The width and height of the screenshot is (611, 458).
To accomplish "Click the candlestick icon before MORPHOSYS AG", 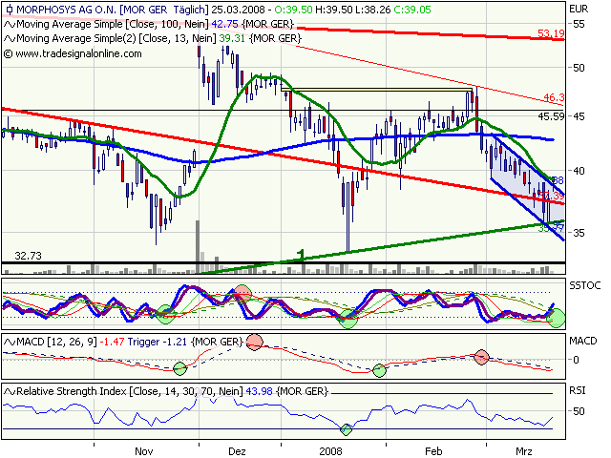I will coord(10,10).
